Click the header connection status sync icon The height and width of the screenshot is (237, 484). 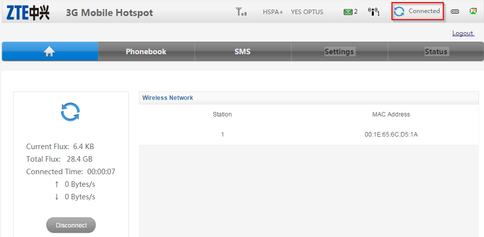coord(399,12)
